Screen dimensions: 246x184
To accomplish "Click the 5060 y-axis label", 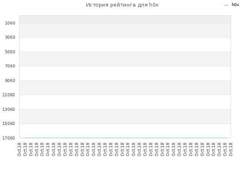I will pos(10,52).
